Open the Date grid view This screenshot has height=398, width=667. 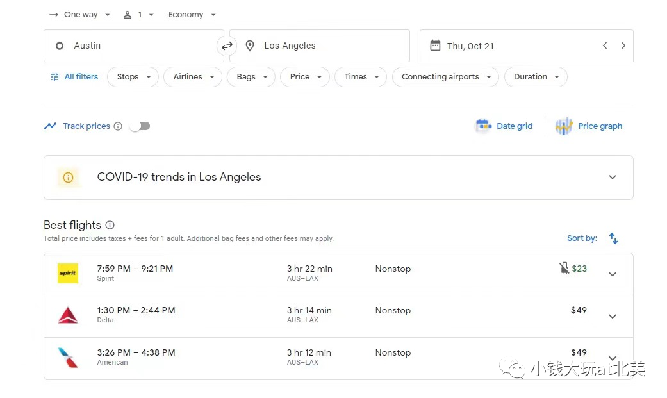(504, 126)
